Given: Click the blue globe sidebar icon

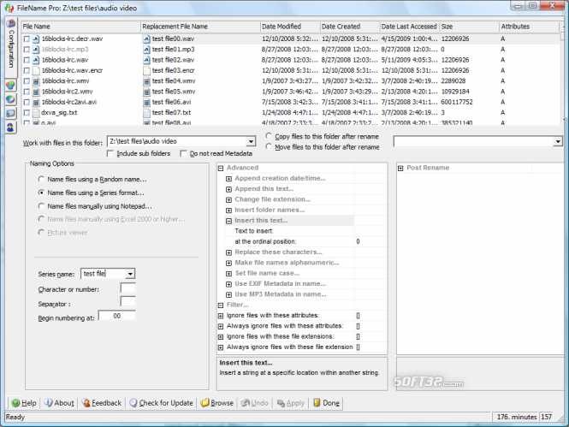Looking at the screenshot, I should (10, 99).
